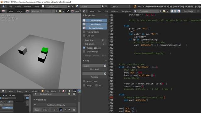The image size is (201, 113).
Task: Enable Match case checkbox
Action: [84, 81]
